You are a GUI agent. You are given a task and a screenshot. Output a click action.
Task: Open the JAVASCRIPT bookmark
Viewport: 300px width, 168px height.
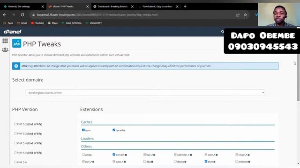[94, 23]
